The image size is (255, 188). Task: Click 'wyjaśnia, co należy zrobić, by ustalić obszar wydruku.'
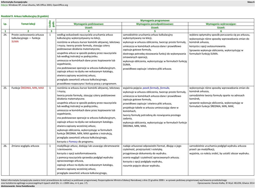pyautogui.click(x=219, y=153)
